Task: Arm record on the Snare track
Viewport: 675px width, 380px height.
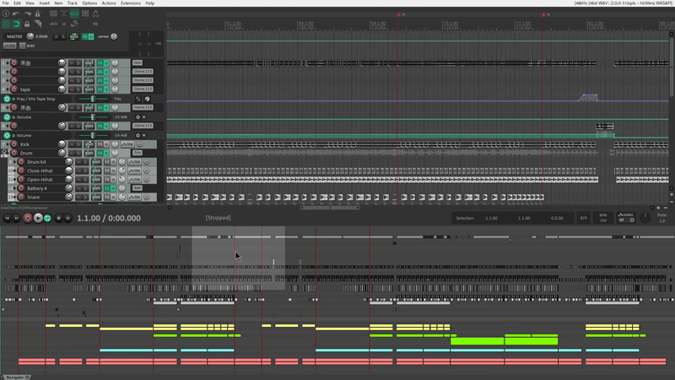Action: pyautogui.click(x=20, y=197)
